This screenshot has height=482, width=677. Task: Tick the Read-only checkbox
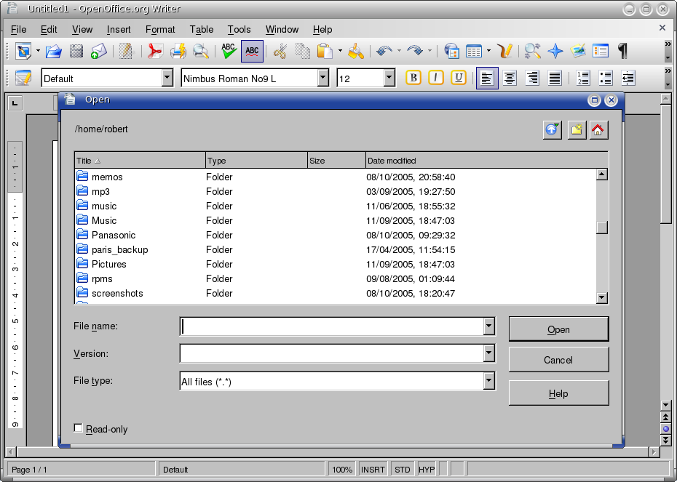tap(78, 428)
